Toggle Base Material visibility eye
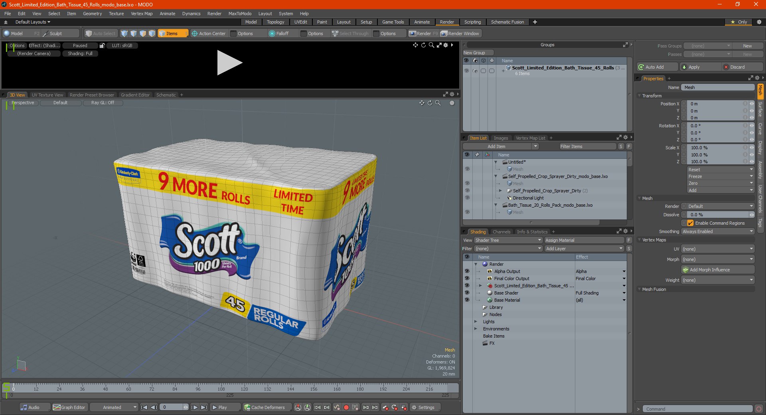Screen dimensions: 766x415 (467, 300)
